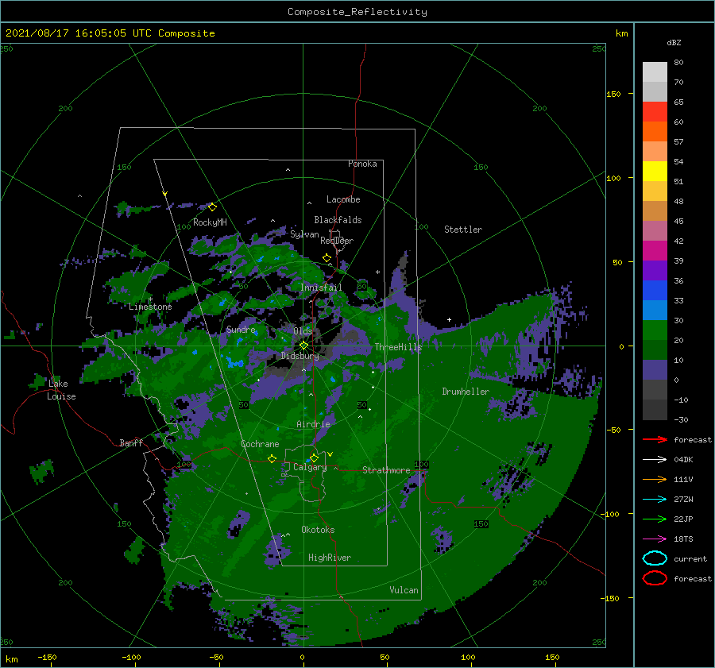Select the Banff label
The width and height of the screenshot is (715, 668).
coord(131,442)
